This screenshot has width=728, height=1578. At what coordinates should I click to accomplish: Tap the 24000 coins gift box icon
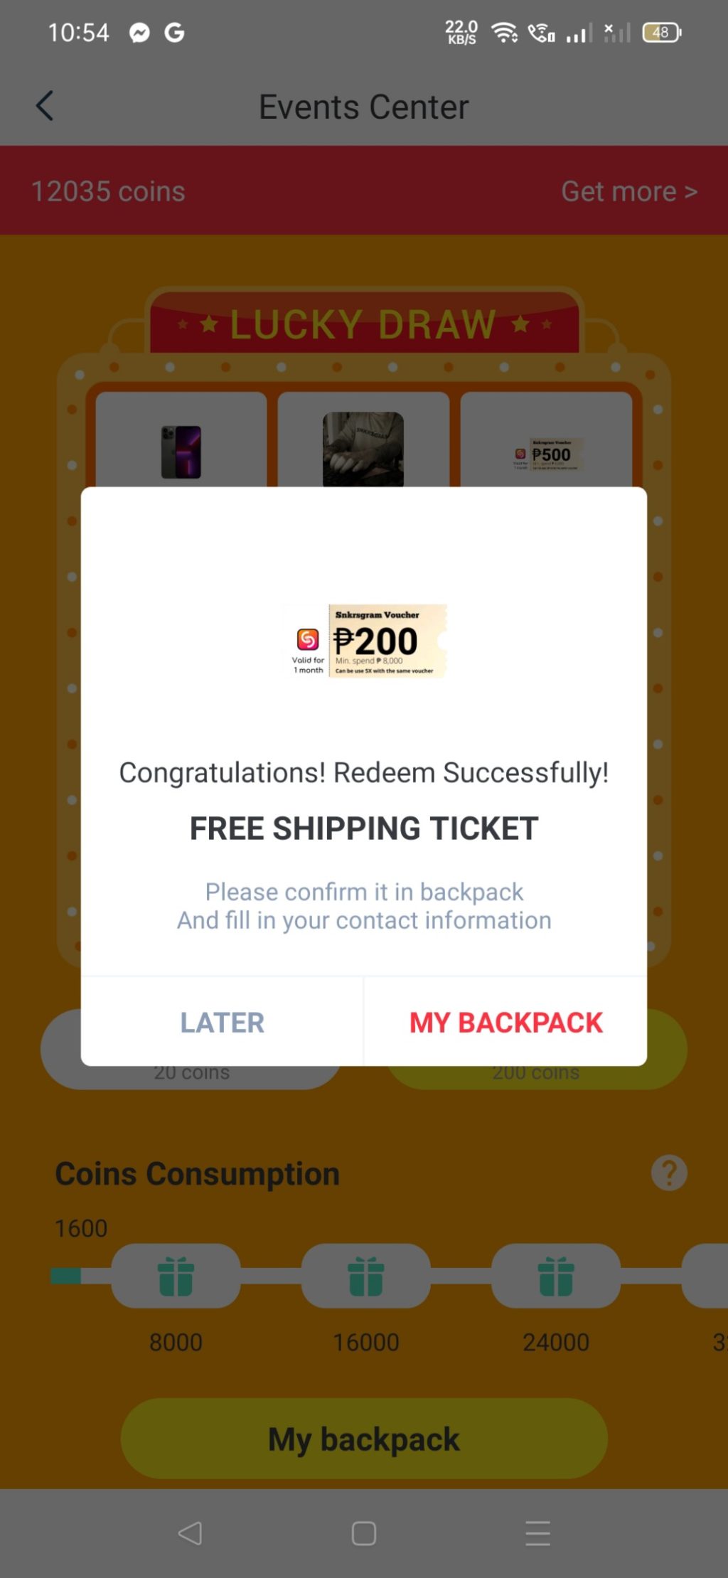click(556, 1276)
